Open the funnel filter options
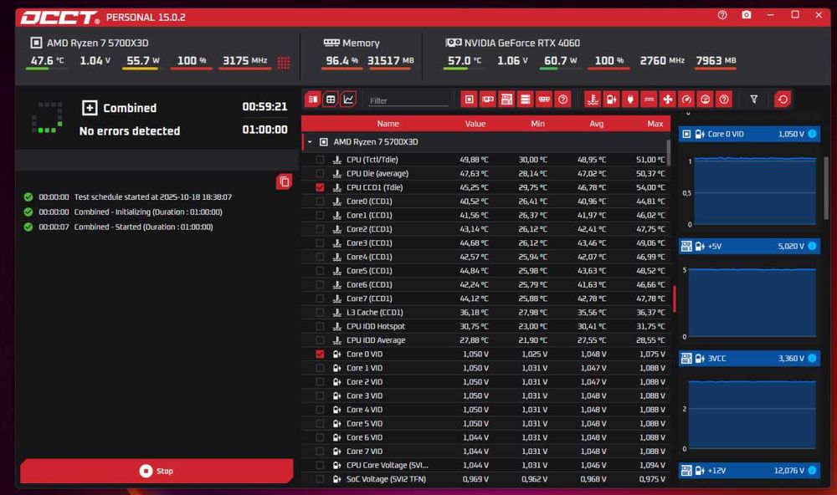Viewport: 837px width, 495px height. [754, 100]
